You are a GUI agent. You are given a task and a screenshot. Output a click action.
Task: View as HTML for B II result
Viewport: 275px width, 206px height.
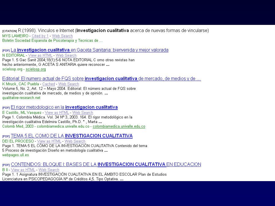coord(23,170)
